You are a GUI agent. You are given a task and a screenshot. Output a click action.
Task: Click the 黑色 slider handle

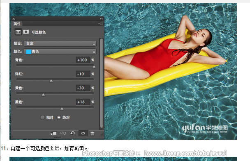pos(62,109)
